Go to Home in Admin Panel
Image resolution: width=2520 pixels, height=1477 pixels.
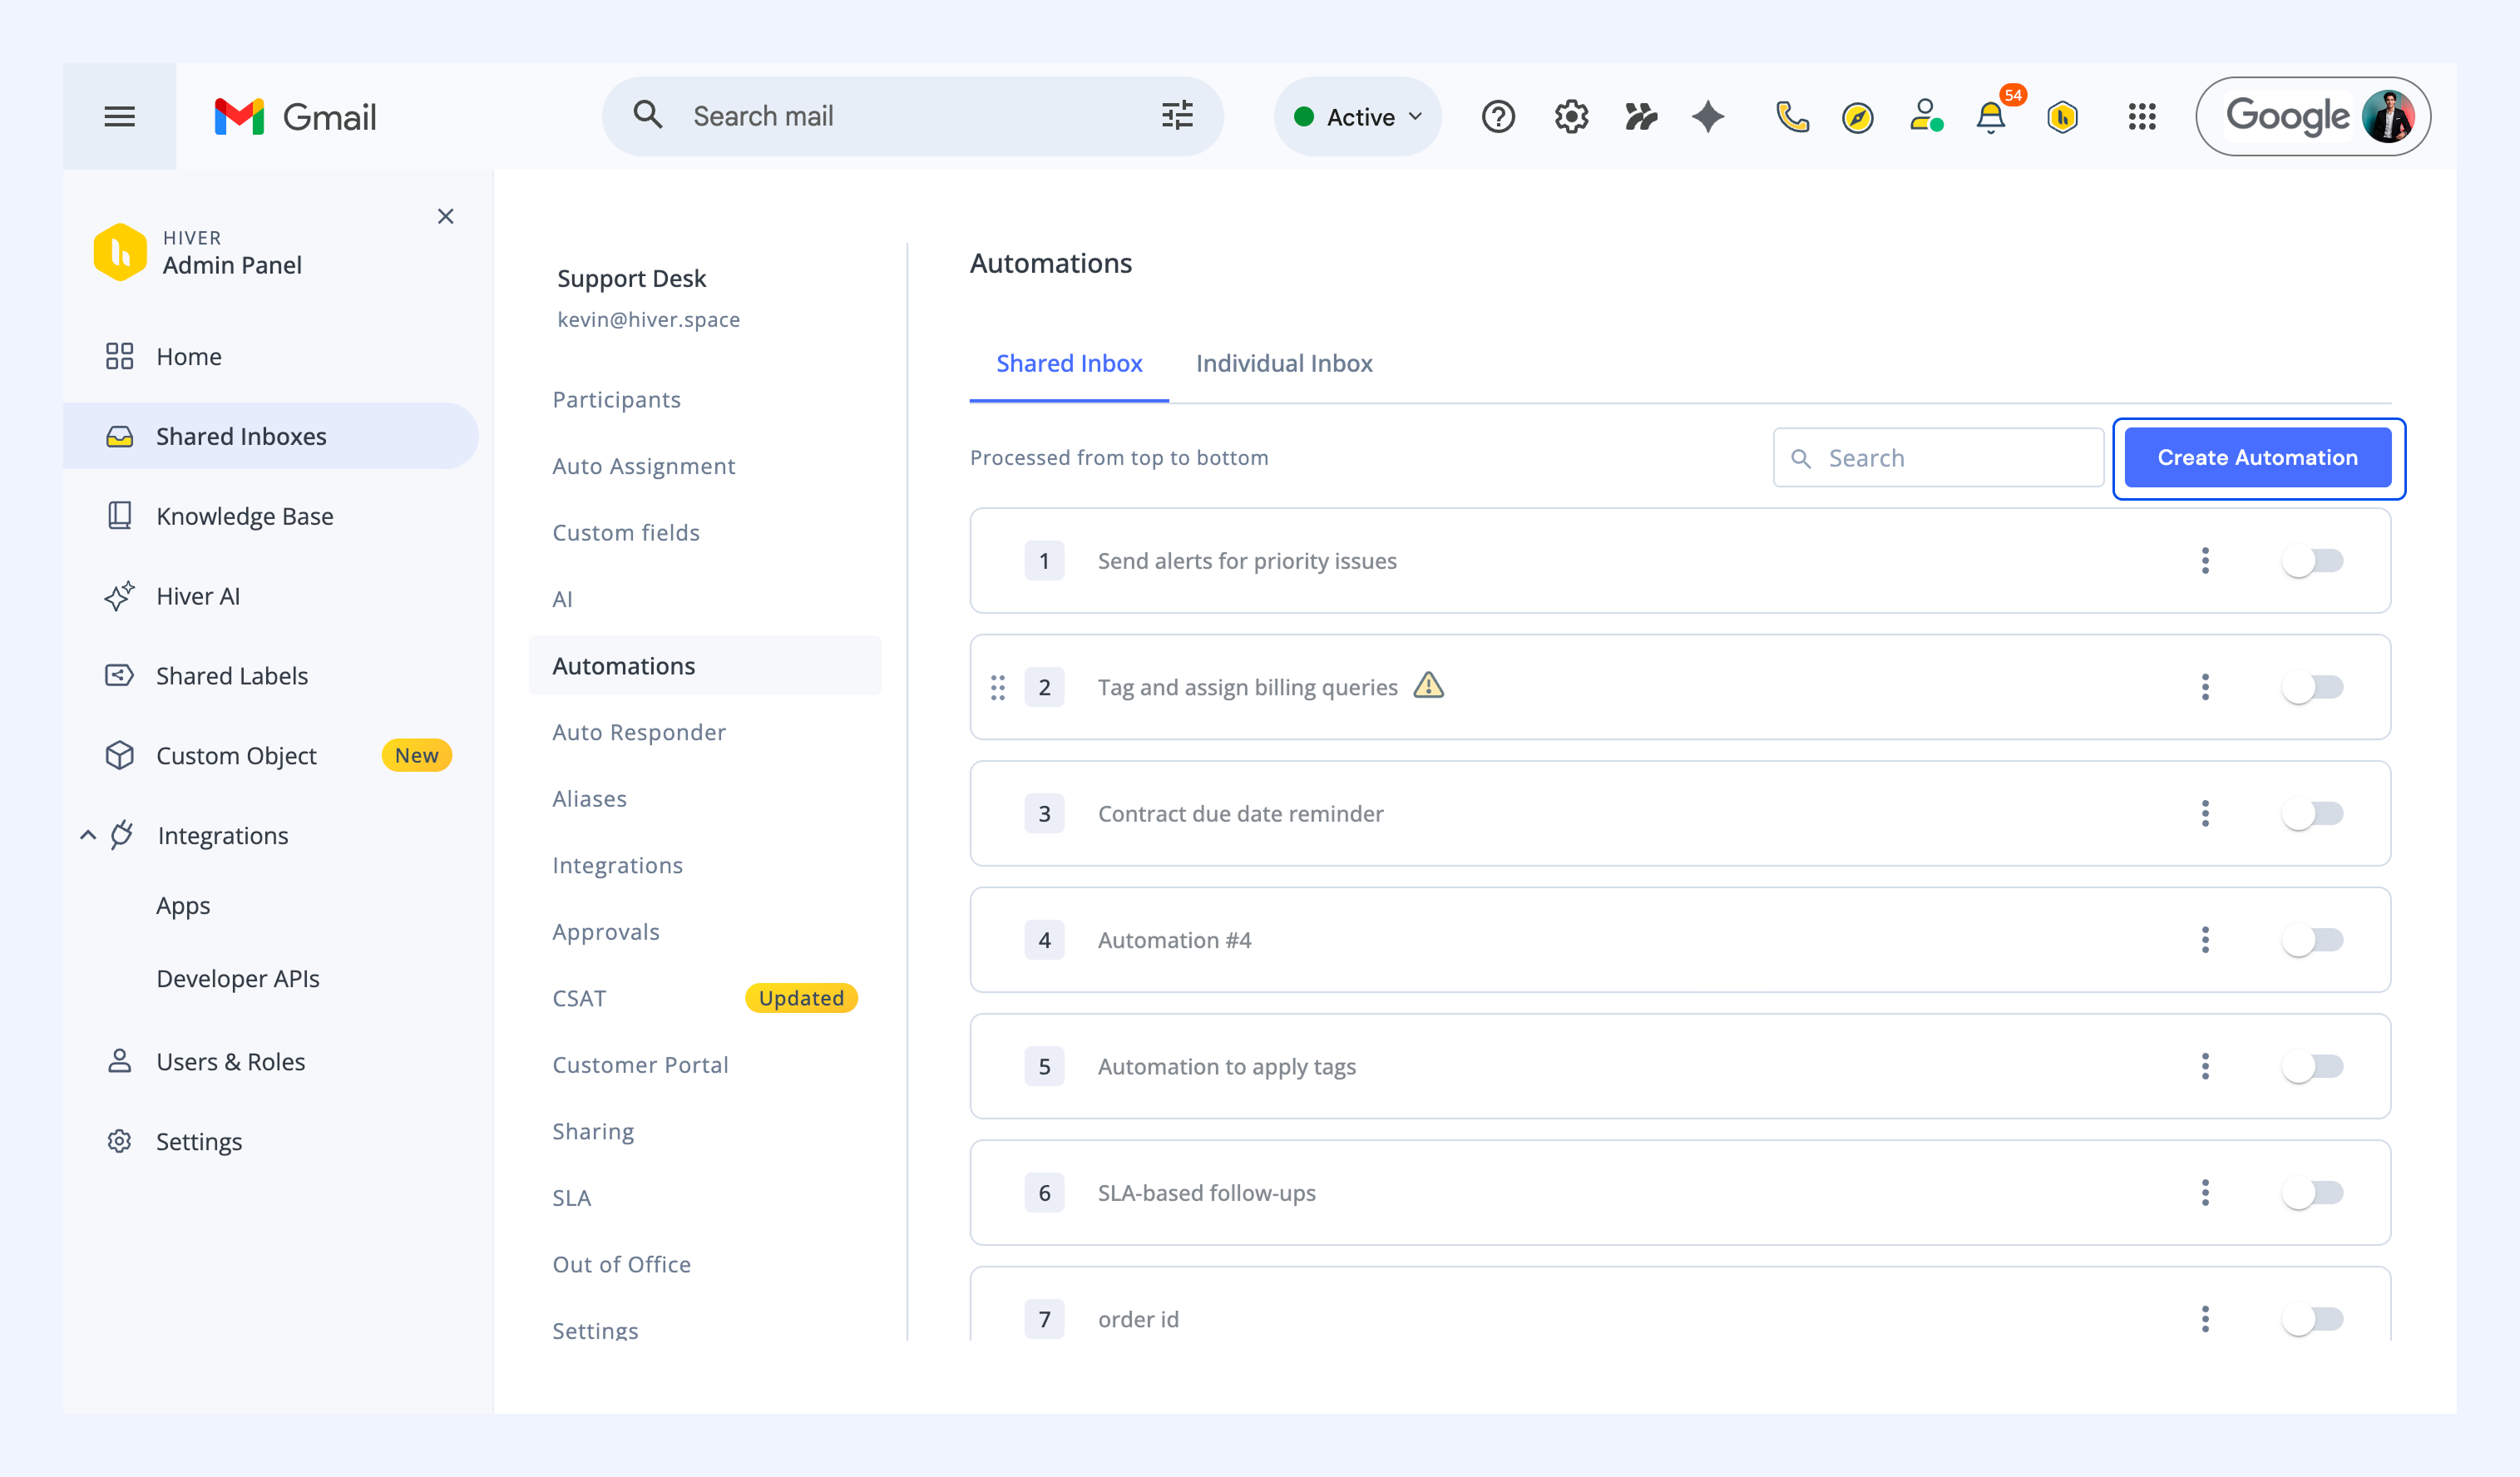click(189, 357)
